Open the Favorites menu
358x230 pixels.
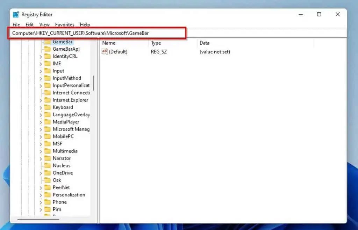(x=65, y=24)
